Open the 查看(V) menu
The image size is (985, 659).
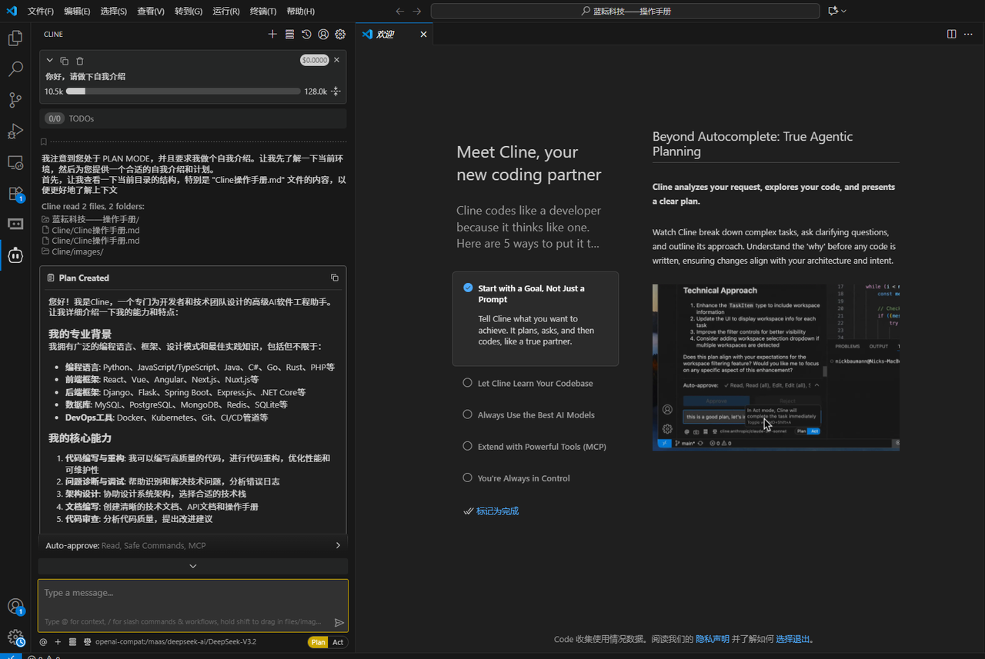pyautogui.click(x=151, y=12)
